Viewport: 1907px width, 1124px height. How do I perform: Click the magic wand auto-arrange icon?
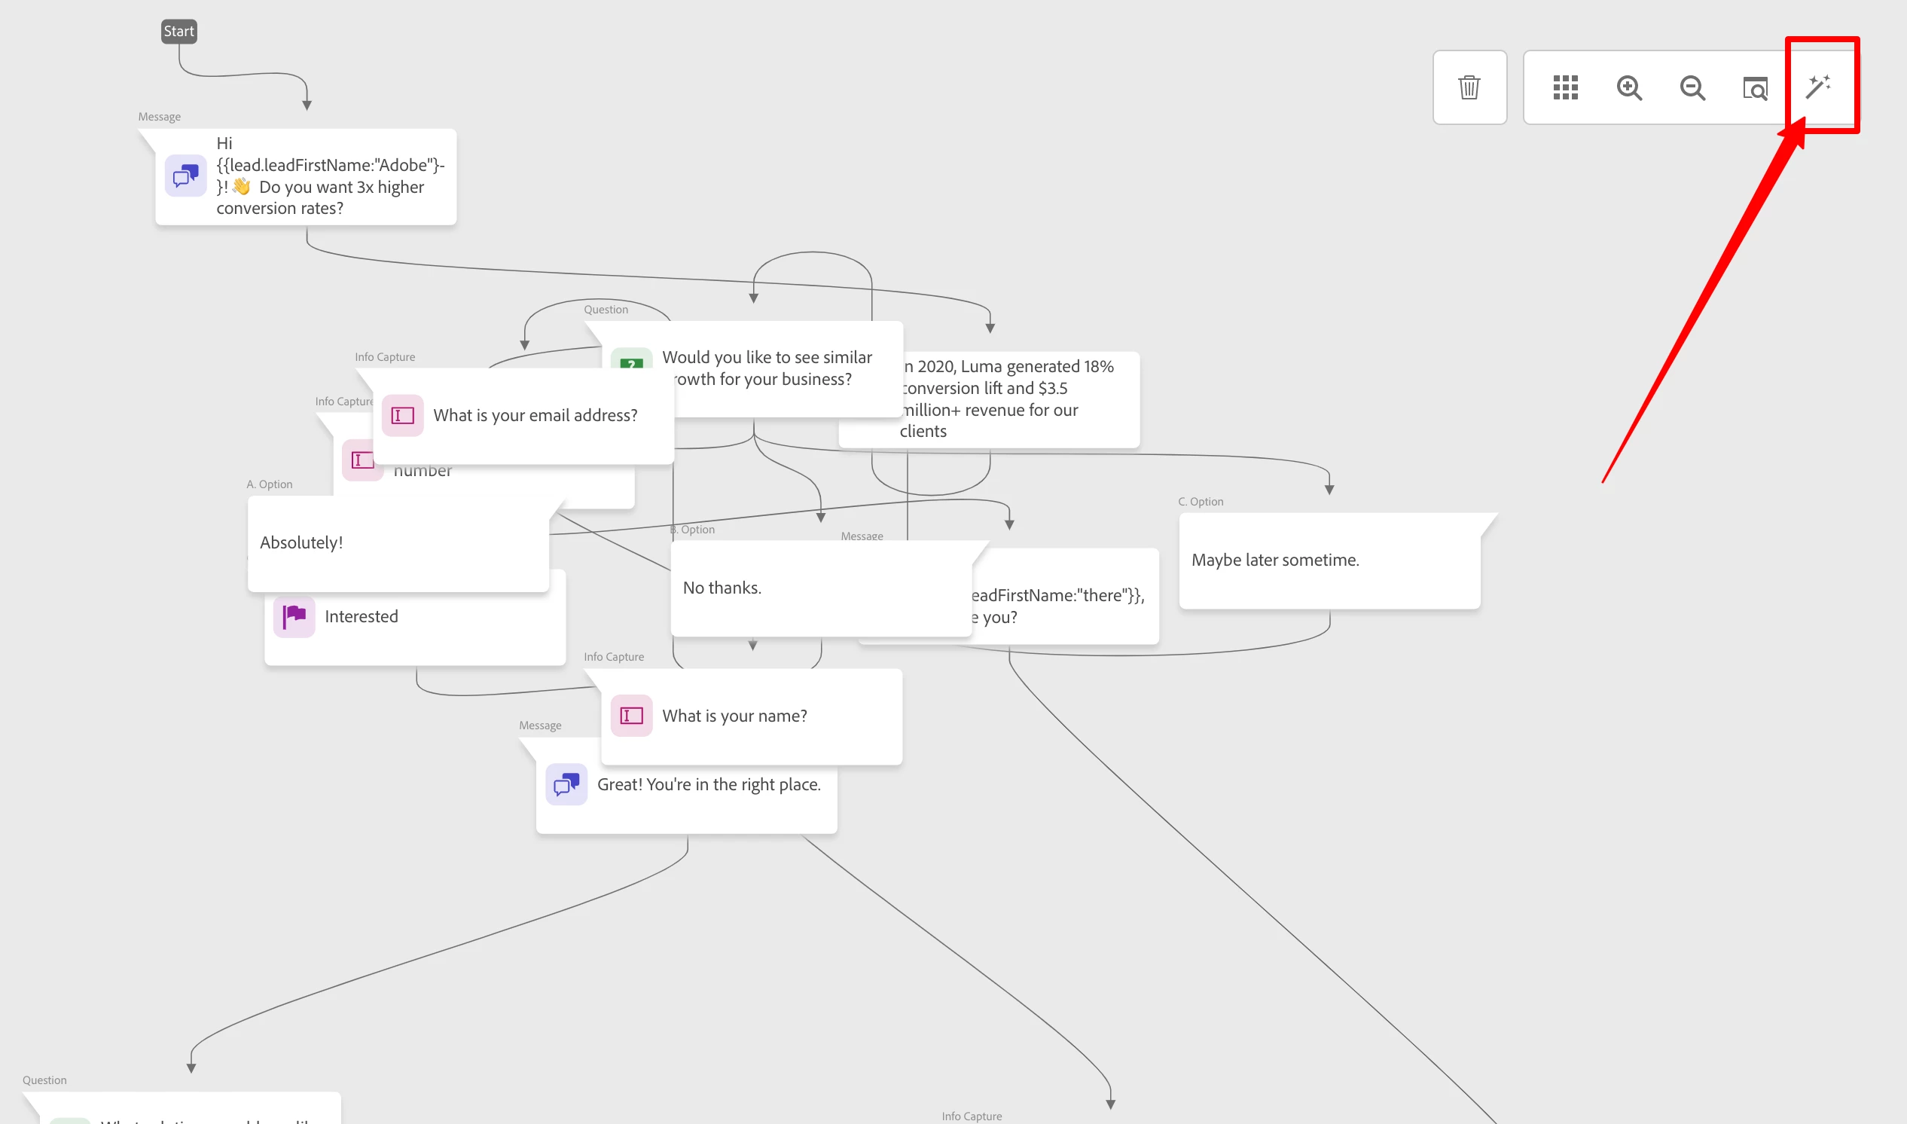click(1817, 87)
